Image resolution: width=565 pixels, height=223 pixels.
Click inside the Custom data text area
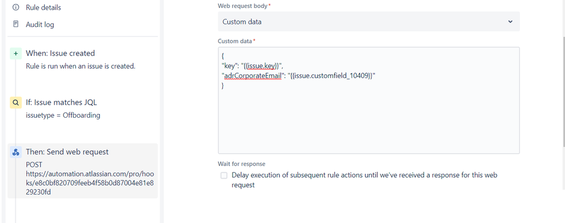click(369, 100)
